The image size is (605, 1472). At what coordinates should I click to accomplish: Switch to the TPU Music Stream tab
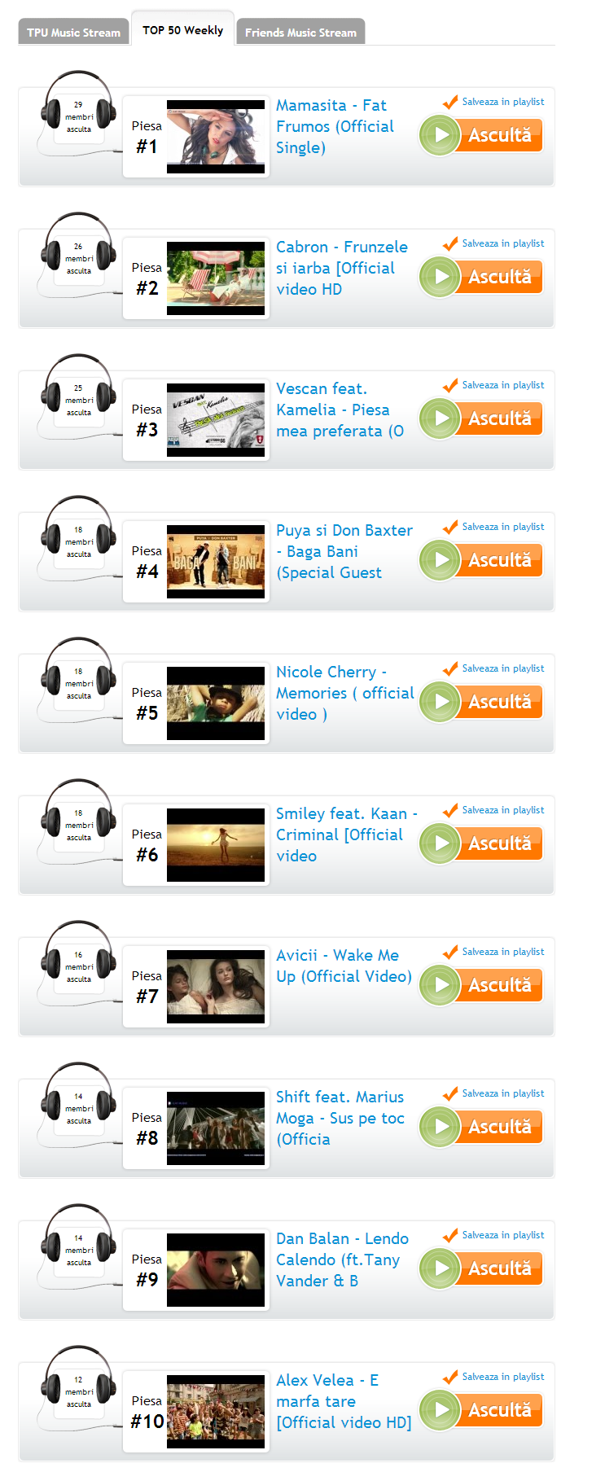pyautogui.click(x=73, y=32)
